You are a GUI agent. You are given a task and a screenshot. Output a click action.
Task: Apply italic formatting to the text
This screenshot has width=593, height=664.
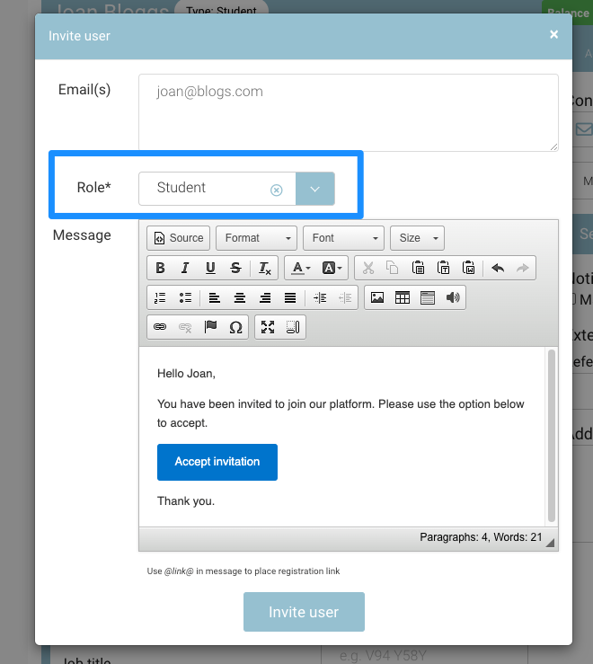point(185,268)
